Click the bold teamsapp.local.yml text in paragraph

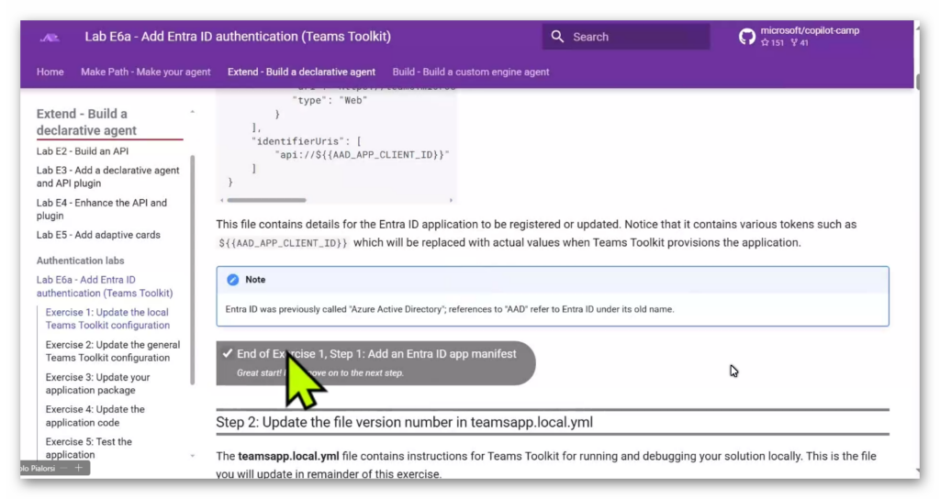(x=288, y=456)
